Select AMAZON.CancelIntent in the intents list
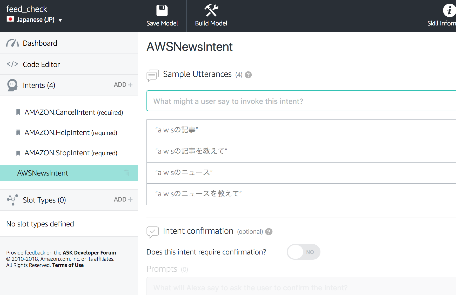 [74, 112]
